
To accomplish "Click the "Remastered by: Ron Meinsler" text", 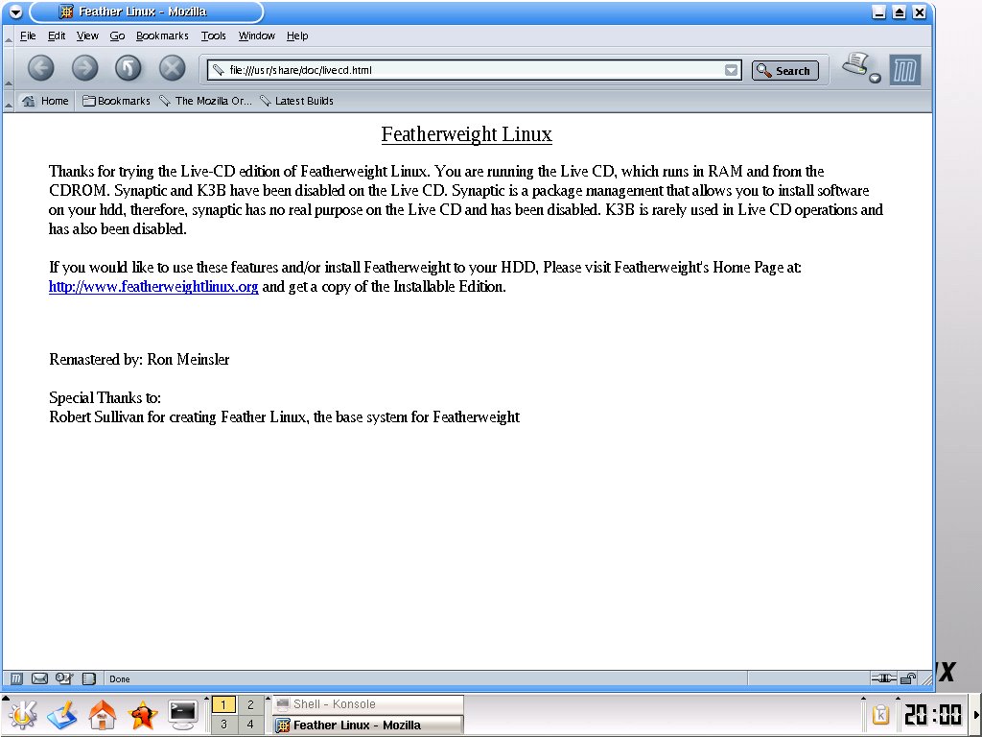I will (x=139, y=360).
